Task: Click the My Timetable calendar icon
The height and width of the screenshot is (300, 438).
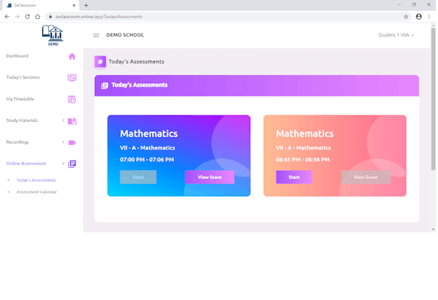Action: pyautogui.click(x=72, y=99)
